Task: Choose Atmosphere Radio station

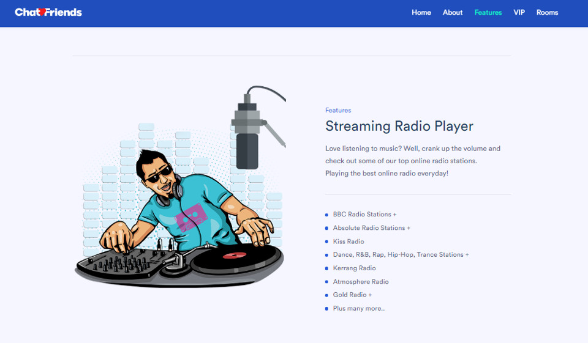Action: click(x=361, y=282)
